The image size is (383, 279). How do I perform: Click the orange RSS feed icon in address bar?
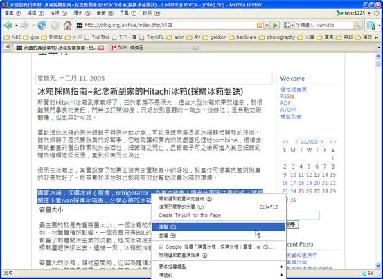point(260,25)
